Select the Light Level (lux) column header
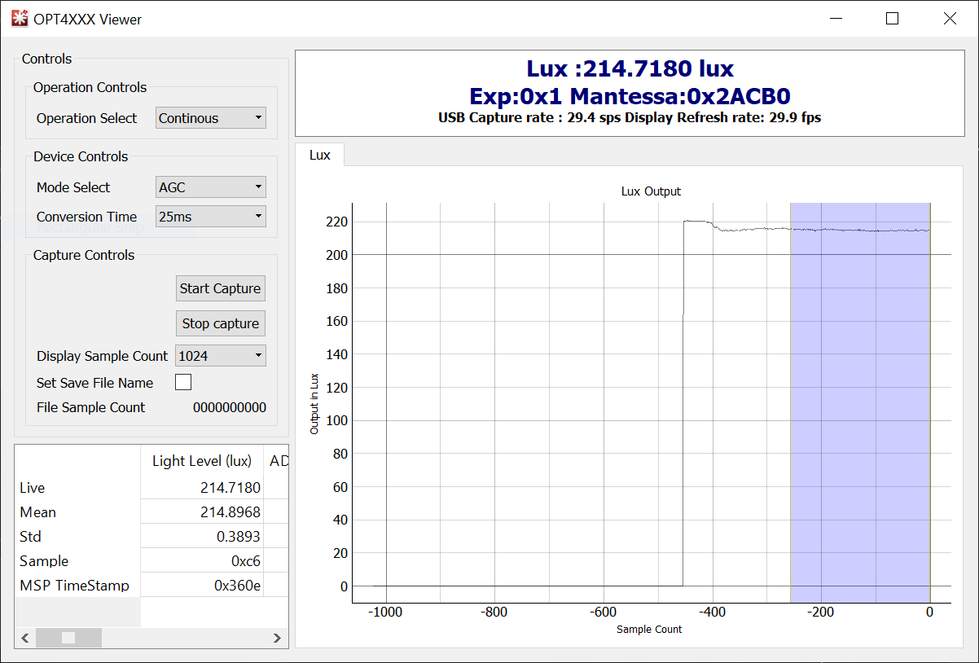The width and height of the screenshot is (979, 663). click(x=202, y=461)
